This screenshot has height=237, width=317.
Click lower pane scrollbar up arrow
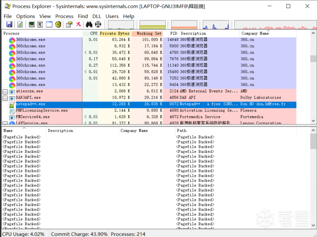pyautogui.click(x=313, y=130)
